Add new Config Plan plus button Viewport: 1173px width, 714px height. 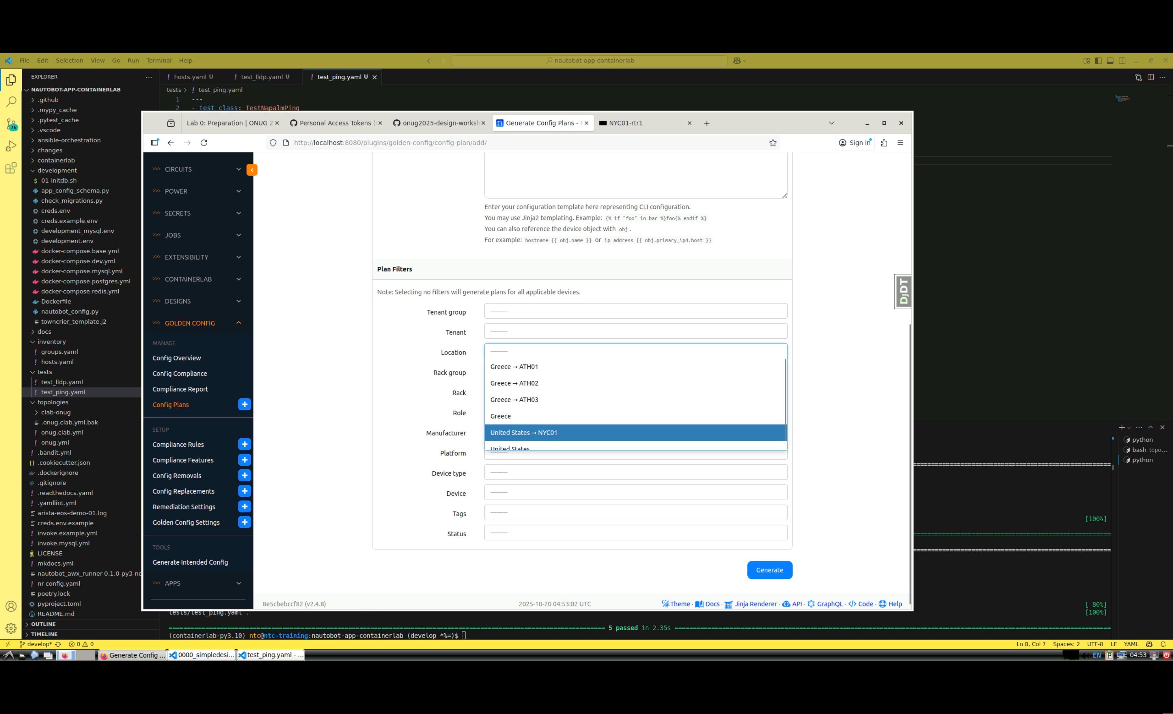click(244, 405)
